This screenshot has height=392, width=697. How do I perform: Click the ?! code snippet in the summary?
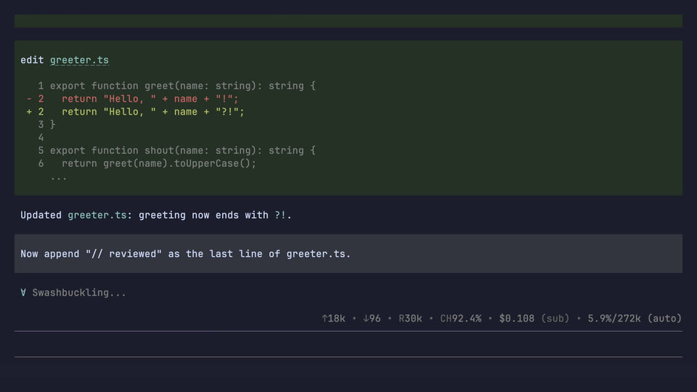click(x=280, y=215)
